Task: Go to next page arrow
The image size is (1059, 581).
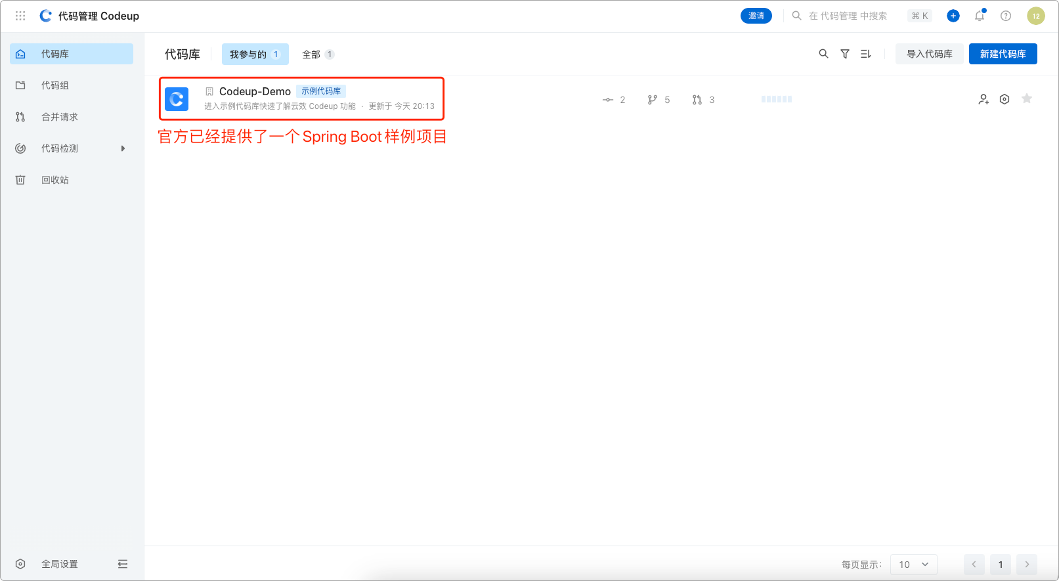Action: click(1027, 565)
